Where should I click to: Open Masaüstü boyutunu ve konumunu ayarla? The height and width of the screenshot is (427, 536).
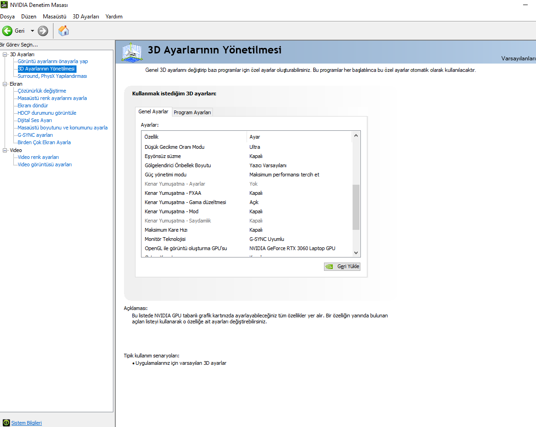click(x=63, y=128)
